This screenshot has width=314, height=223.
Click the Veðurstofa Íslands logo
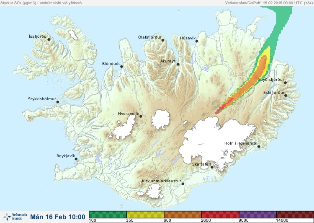[15, 217]
